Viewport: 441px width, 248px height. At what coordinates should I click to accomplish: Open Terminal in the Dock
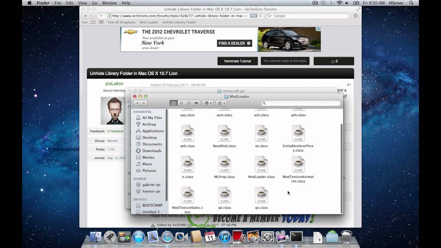296,237
